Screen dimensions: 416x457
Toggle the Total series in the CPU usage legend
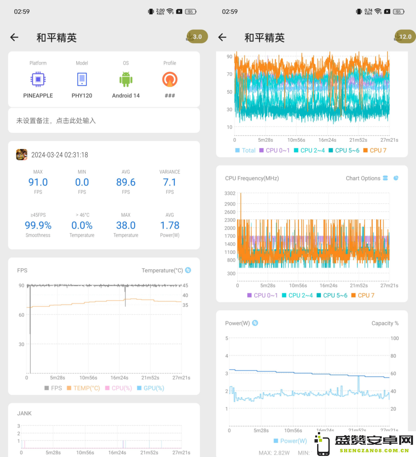245,150
